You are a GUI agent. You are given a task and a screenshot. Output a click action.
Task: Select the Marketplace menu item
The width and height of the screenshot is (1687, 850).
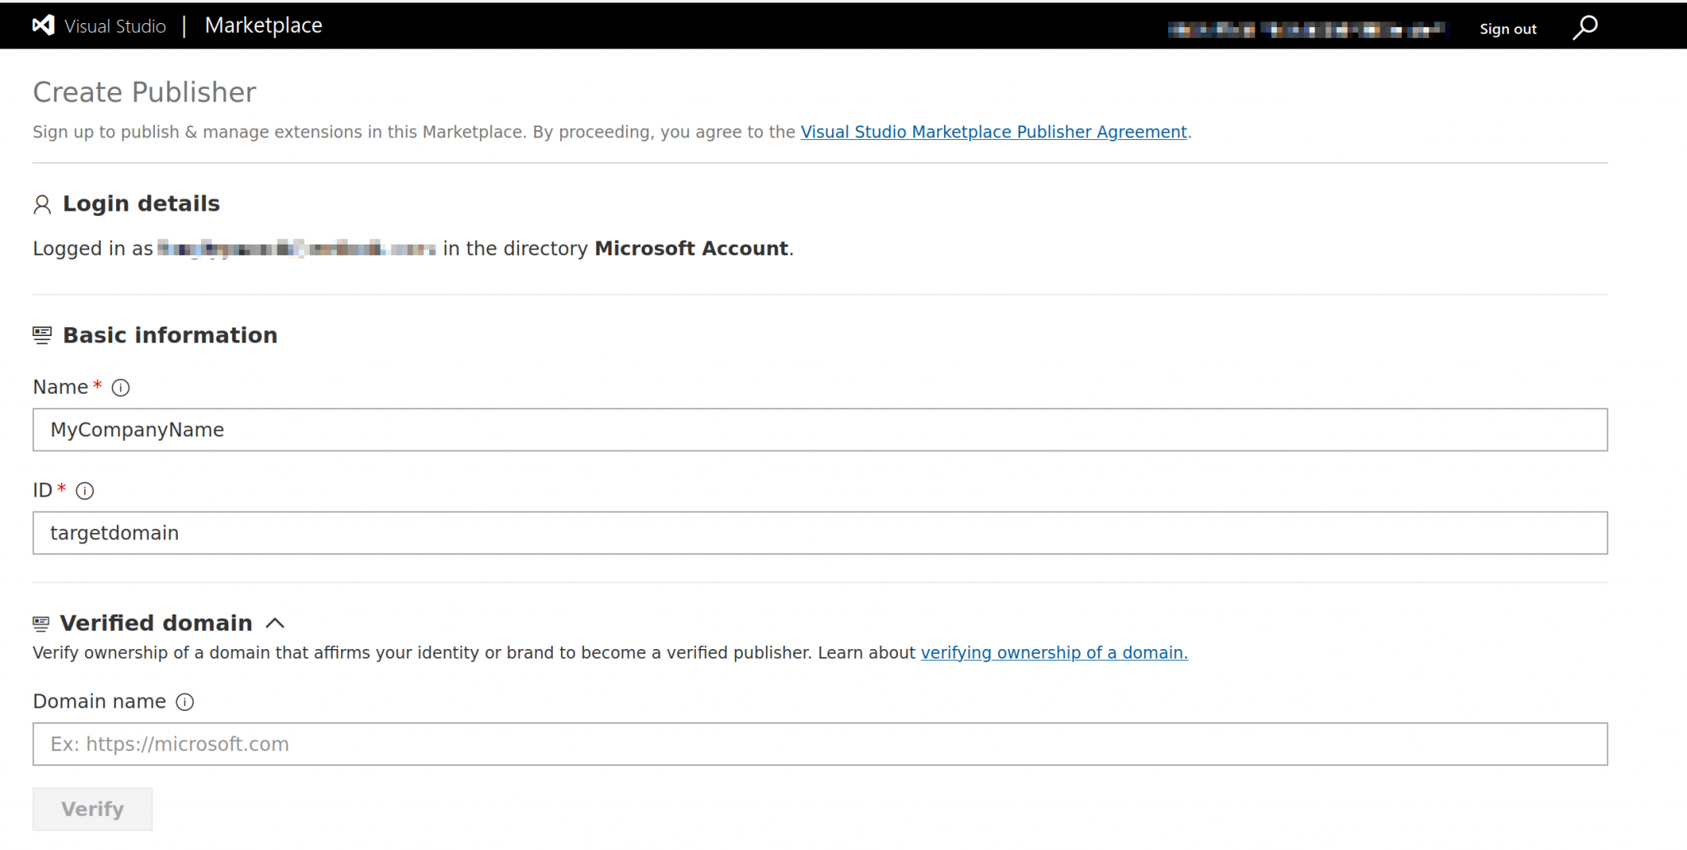(263, 25)
